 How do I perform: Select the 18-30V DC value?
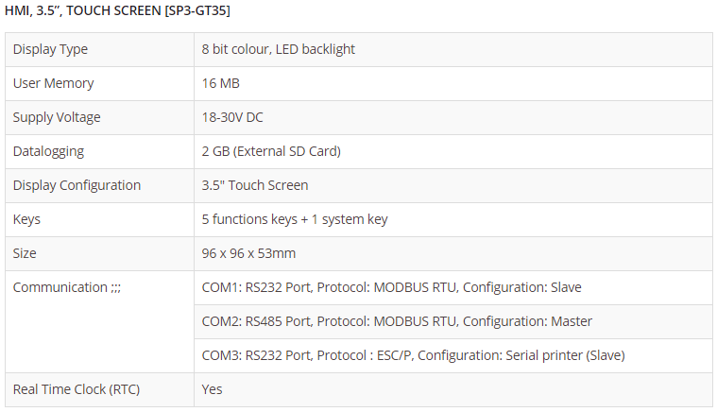point(231,117)
